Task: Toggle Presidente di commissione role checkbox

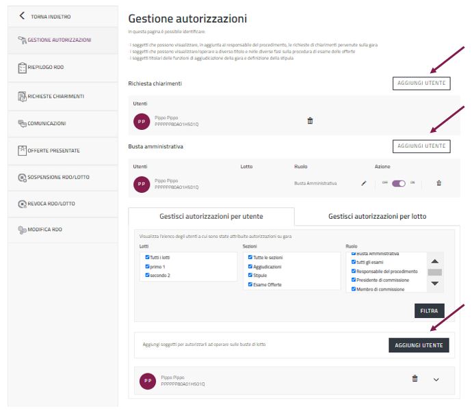Action: (x=354, y=280)
